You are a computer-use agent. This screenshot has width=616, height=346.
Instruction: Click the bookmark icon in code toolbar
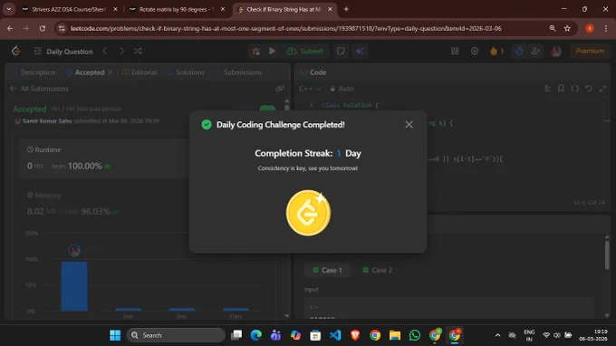point(561,89)
